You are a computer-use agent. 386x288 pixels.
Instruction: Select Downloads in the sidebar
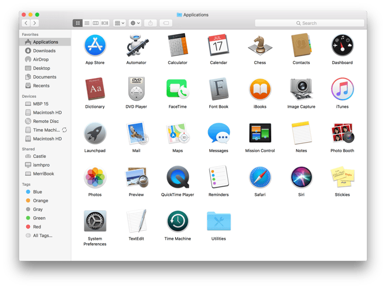click(45, 51)
